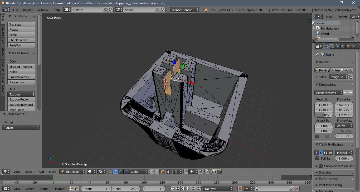Click the OpenGL render active viewport camera icon

tap(213, 171)
